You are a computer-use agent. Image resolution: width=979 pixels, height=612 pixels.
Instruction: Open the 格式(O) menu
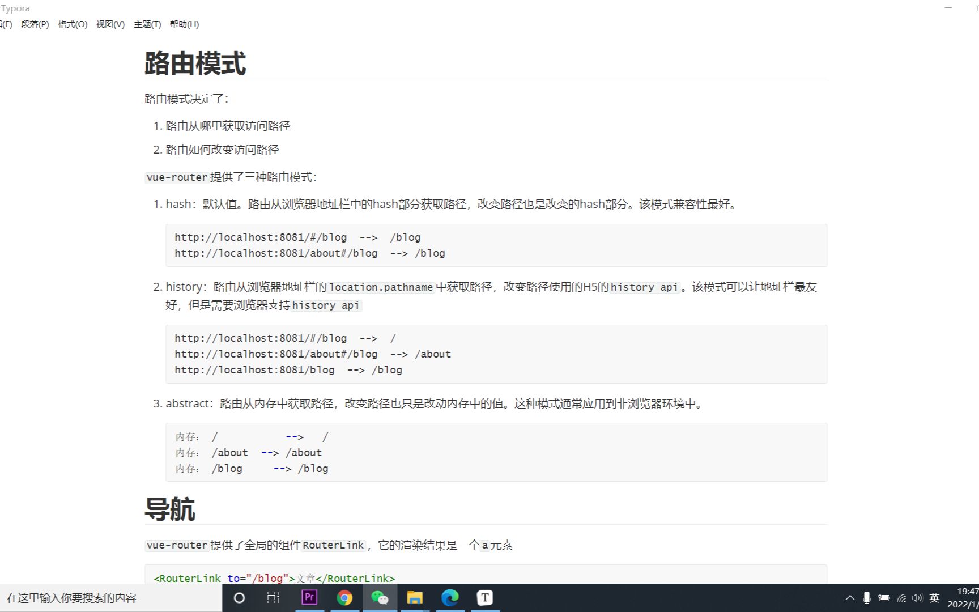point(72,24)
